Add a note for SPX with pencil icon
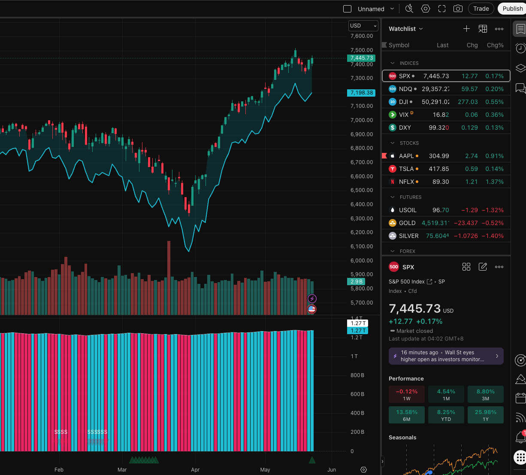This screenshot has height=475, width=526. [483, 267]
